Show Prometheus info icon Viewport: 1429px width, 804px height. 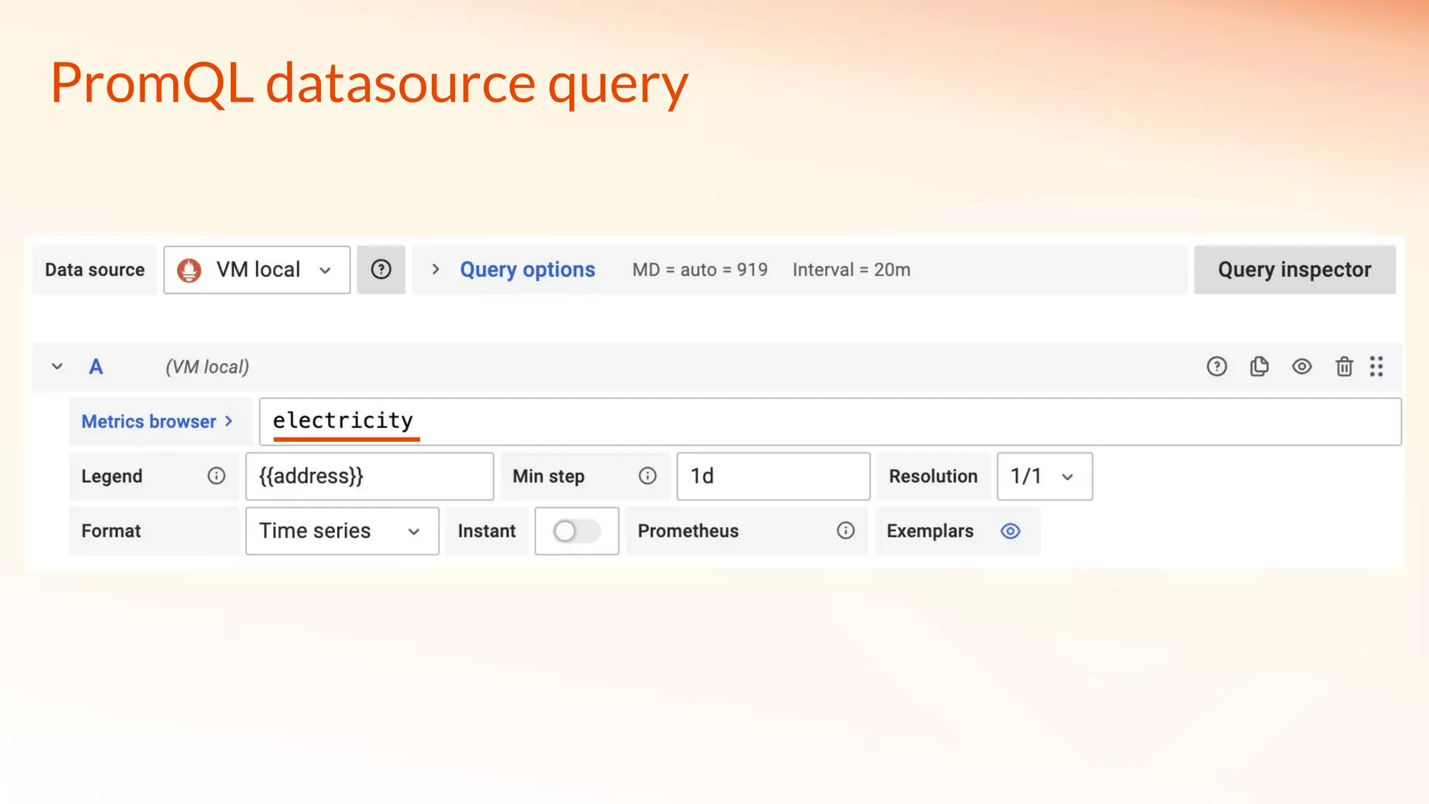[846, 531]
